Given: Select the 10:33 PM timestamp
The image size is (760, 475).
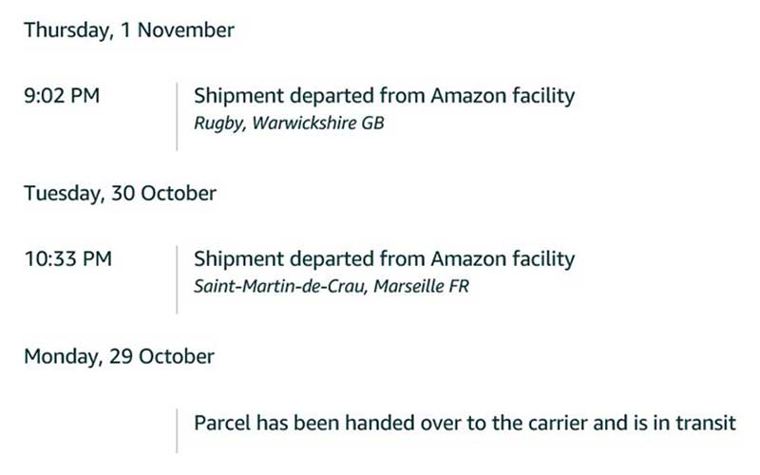Looking at the screenshot, I should point(67,258).
